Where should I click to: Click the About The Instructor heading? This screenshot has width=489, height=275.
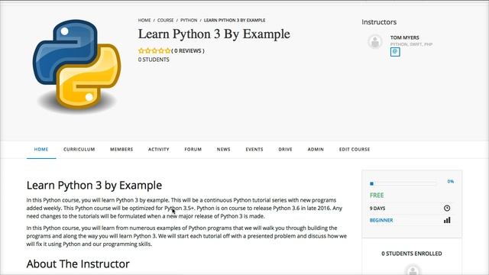[x=78, y=264]
